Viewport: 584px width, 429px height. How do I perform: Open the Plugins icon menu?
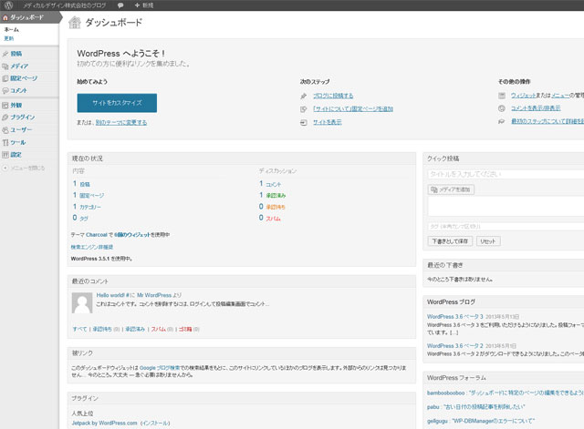tap(5, 117)
